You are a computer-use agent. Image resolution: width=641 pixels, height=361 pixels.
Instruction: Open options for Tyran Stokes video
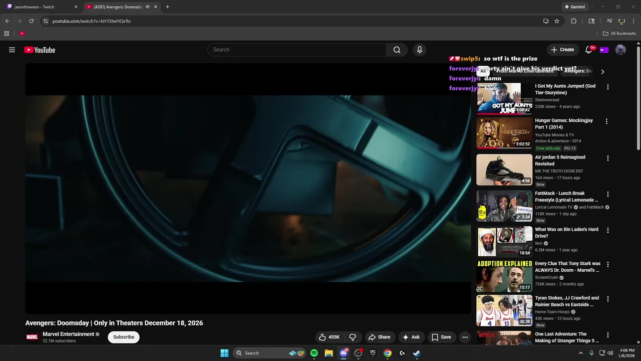click(608, 299)
